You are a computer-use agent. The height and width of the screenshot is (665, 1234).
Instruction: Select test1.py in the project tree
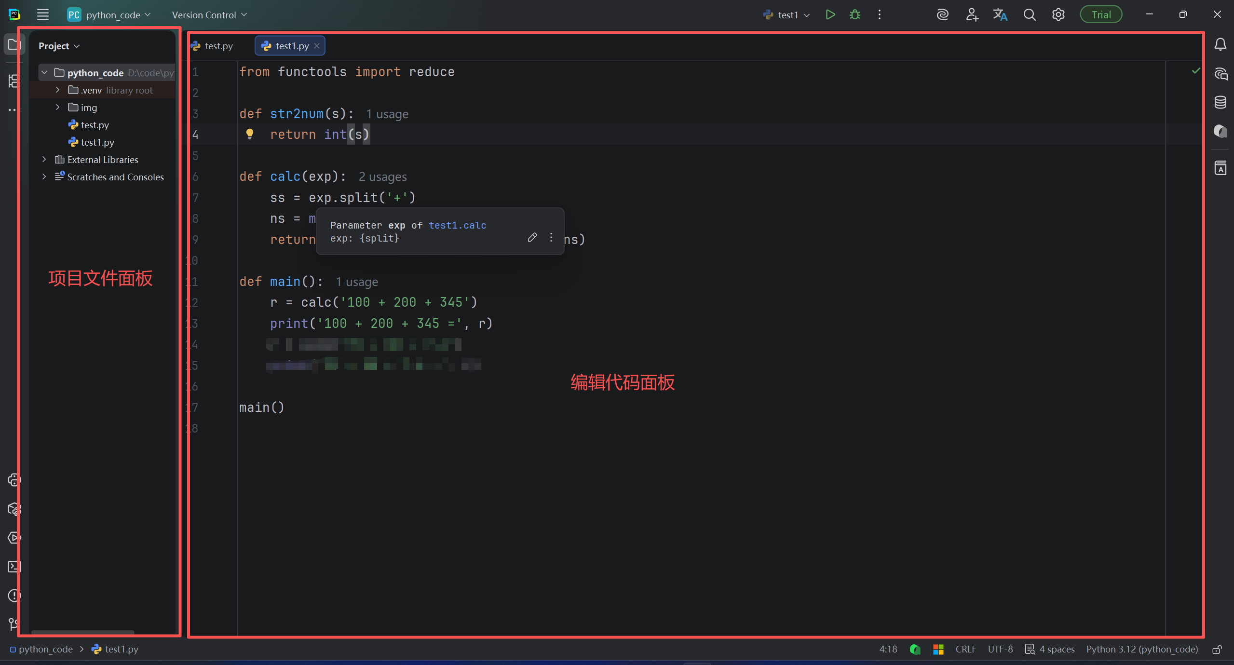(x=97, y=142)
